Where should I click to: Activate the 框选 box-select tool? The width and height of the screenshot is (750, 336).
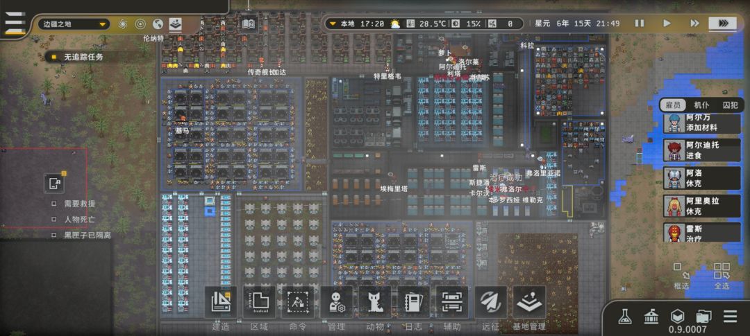[681, 276]
